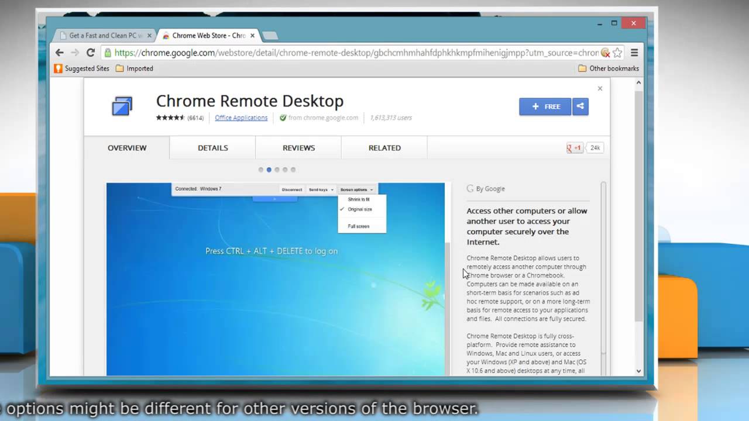Reload the current page

pos(91,53)
